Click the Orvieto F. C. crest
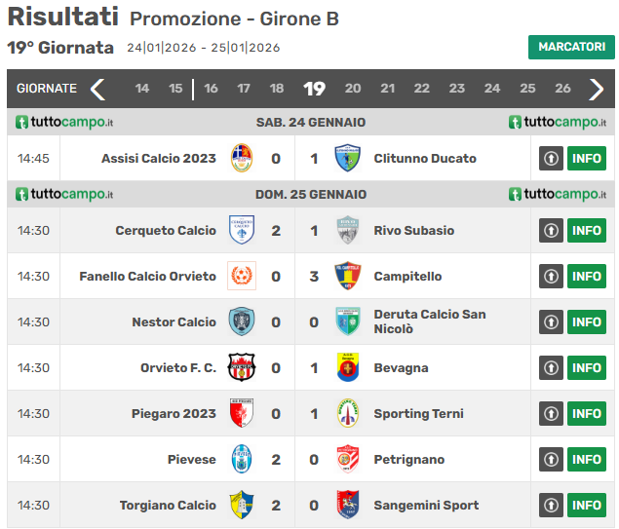619x529 pixels. (241, 368)
